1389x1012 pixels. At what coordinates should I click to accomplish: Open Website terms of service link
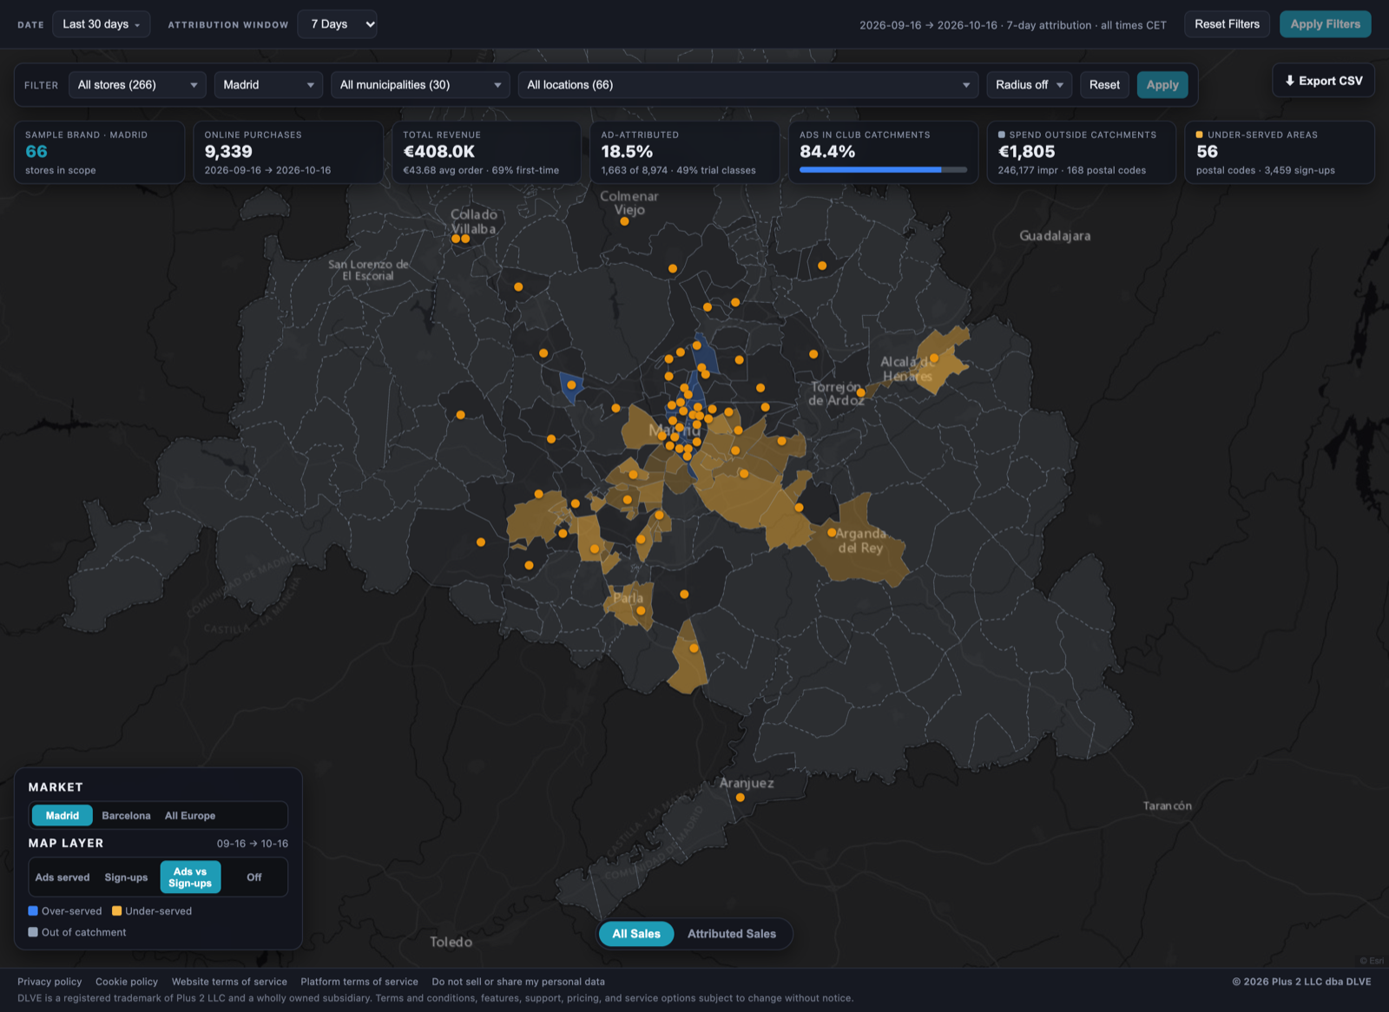pyautogui.click(x=229, y=982)
